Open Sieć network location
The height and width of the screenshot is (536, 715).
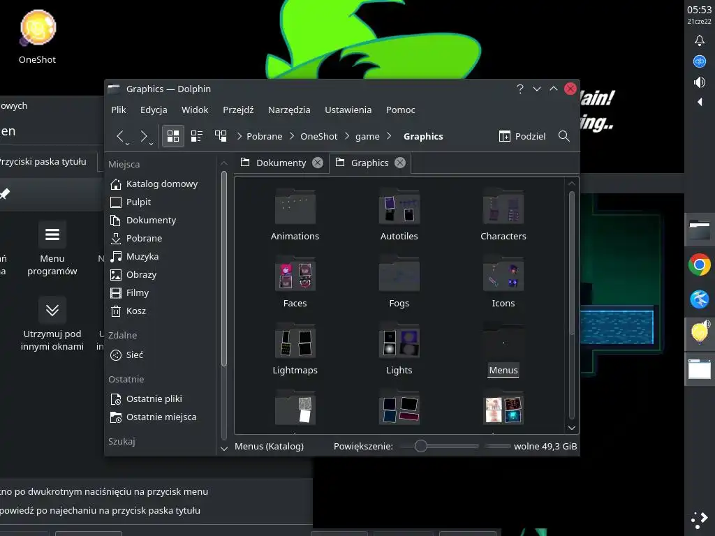coord(127,355)
